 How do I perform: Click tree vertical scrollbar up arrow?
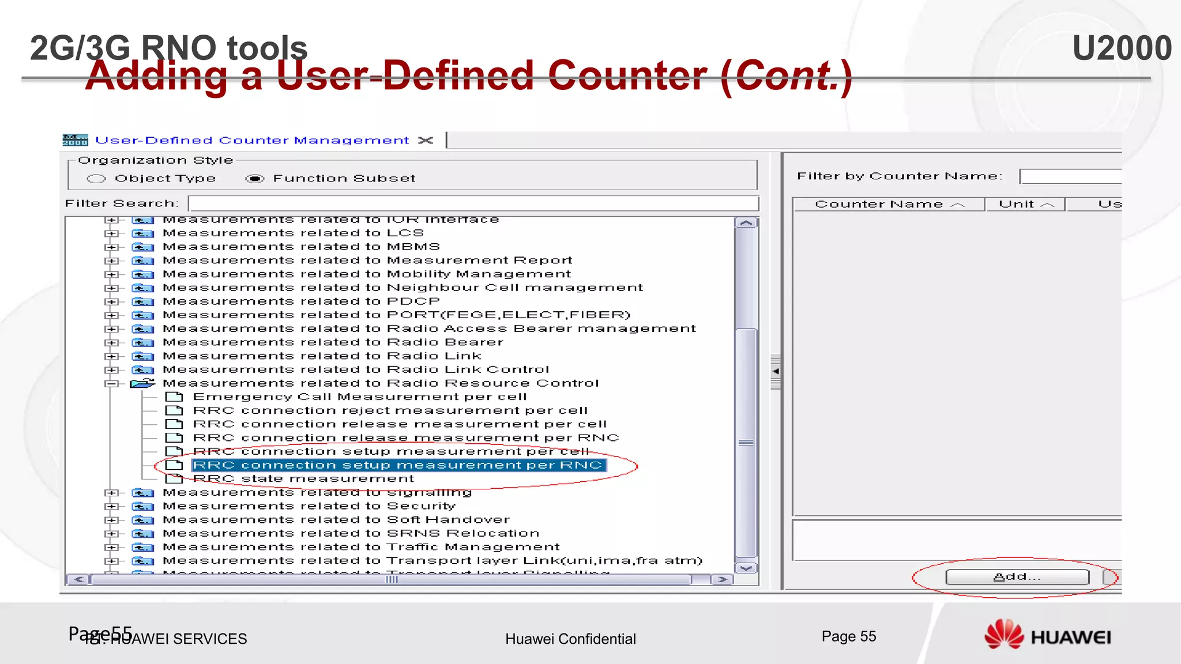pyautogui.click(x=746, y=224)
